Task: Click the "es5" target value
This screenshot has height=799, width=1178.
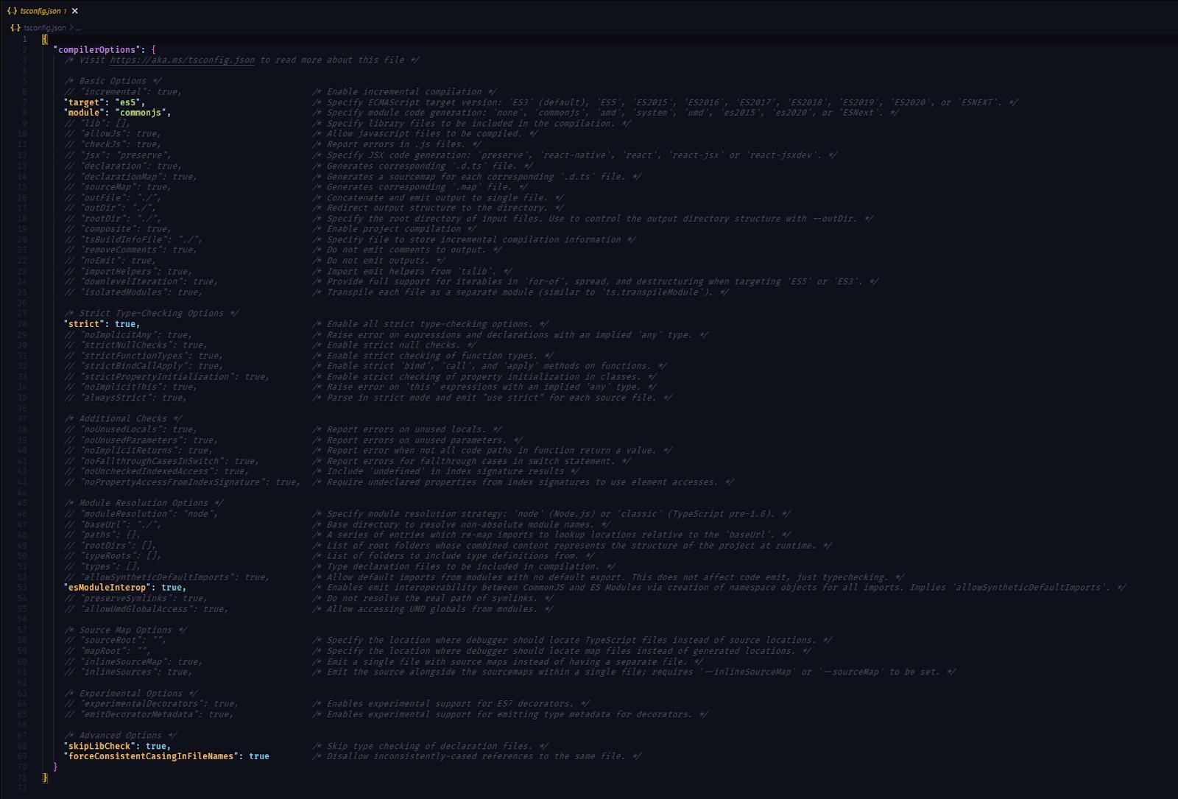Action: click(128, 102)
